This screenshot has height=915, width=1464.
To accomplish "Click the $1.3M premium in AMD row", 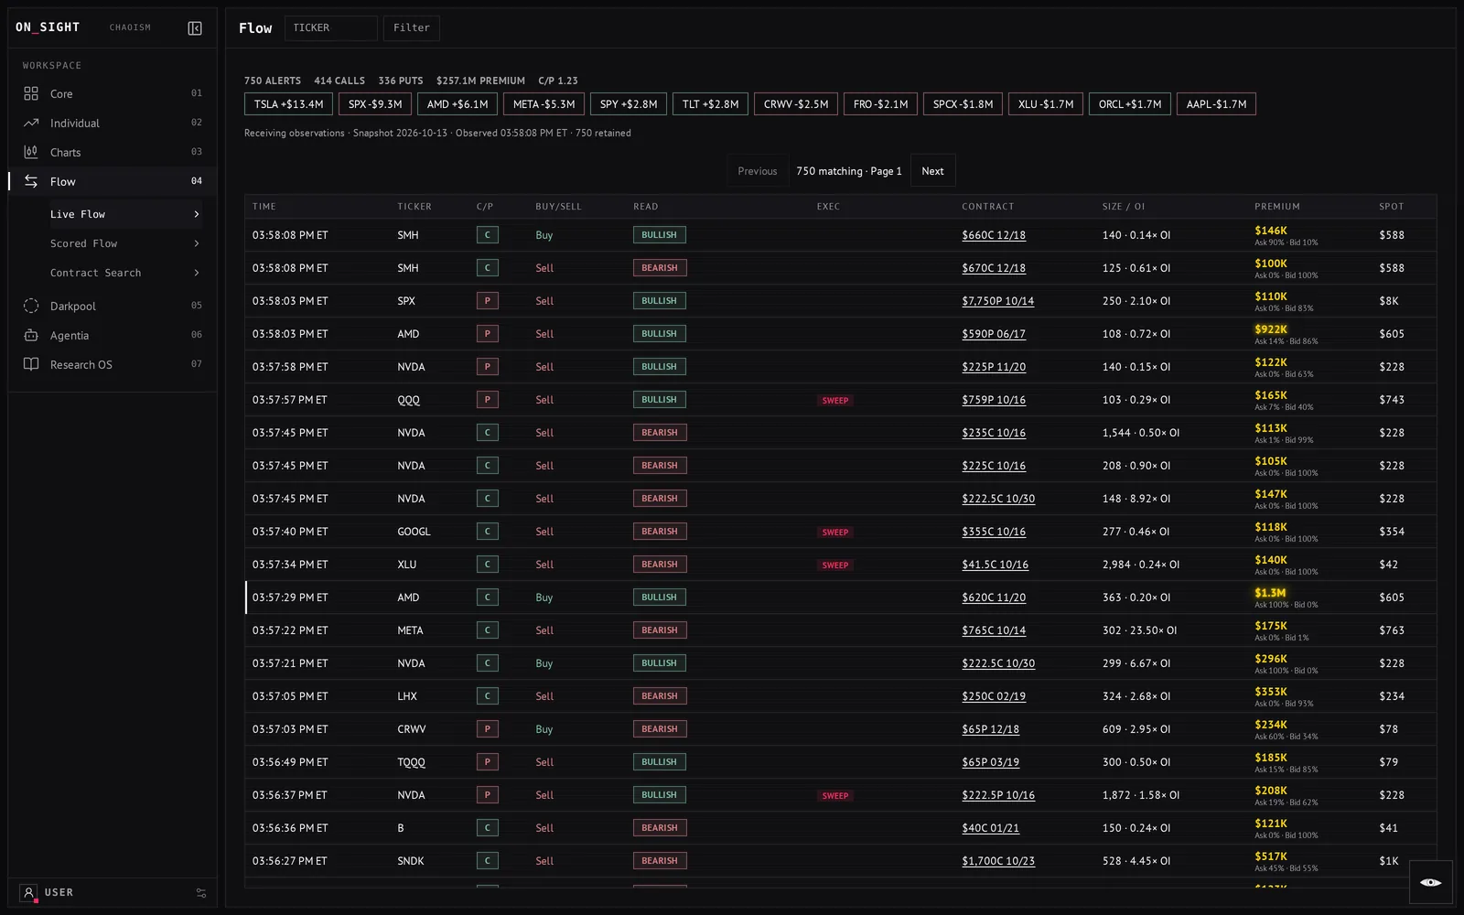I will point(1270,593).
